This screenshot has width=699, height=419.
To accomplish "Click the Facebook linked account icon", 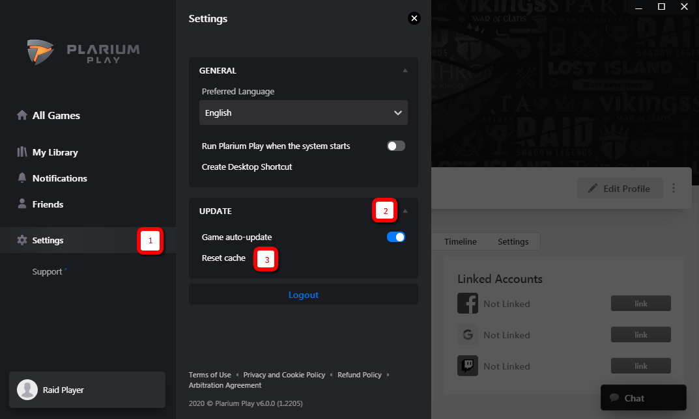I will (468, 303).
